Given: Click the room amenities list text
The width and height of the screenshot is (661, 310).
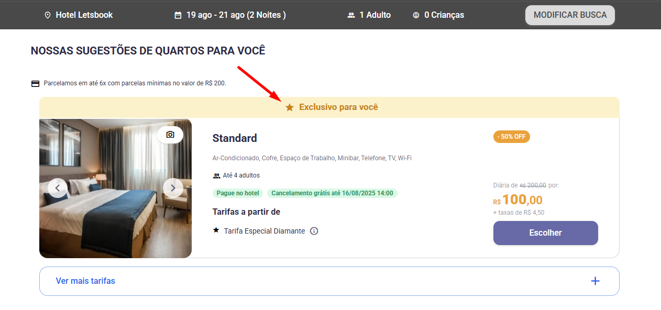Looking at the screenshot, I should click(312, 158).
